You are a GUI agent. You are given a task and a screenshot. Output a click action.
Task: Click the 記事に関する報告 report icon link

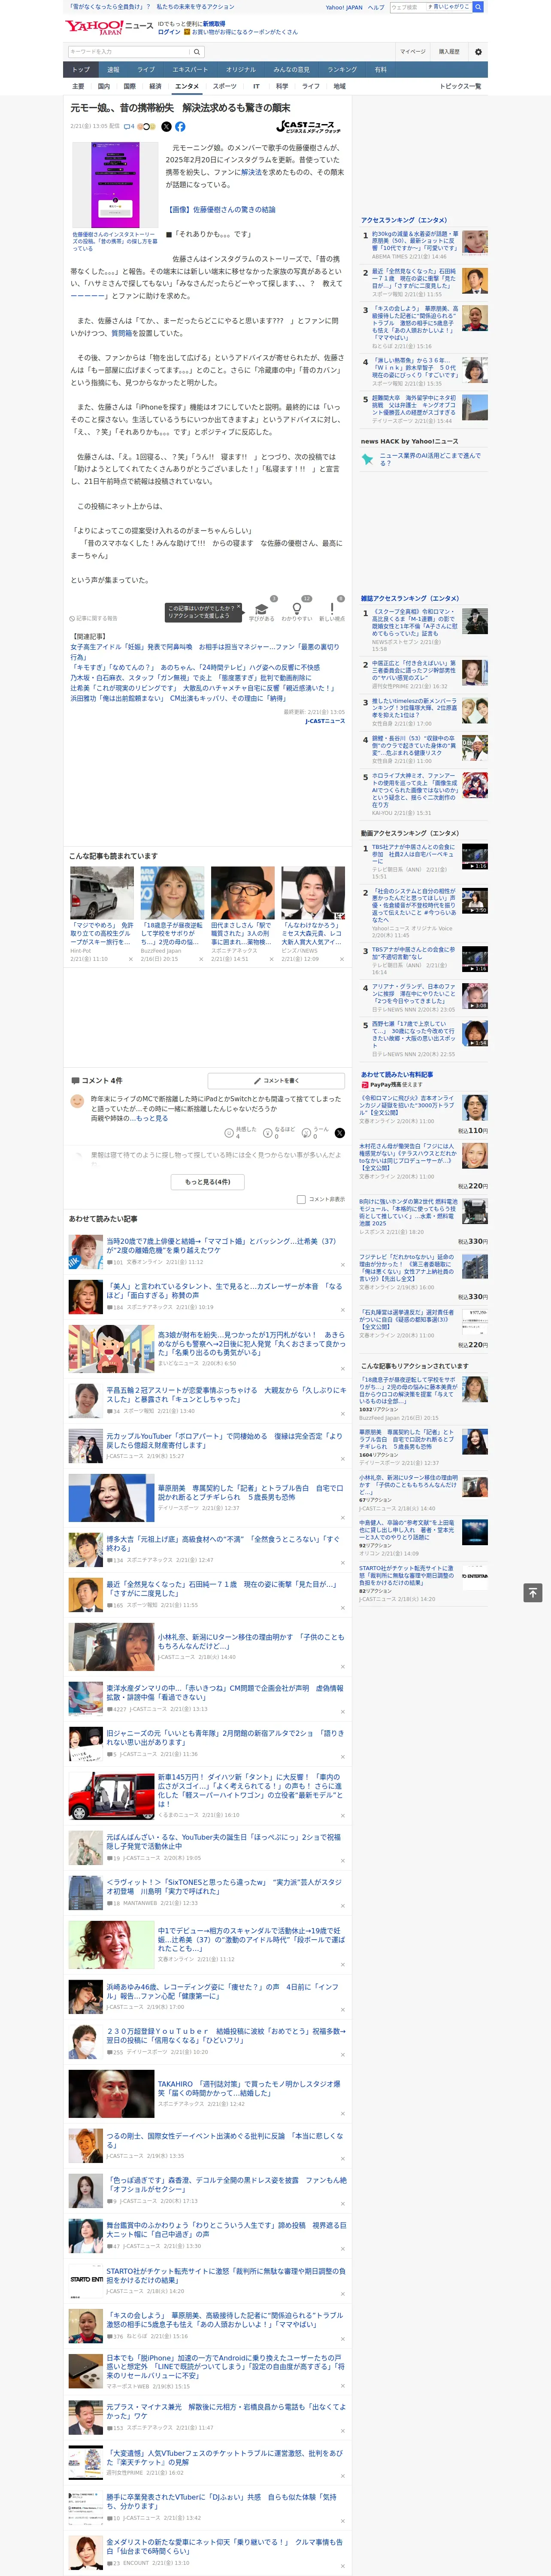pos(94,618)
